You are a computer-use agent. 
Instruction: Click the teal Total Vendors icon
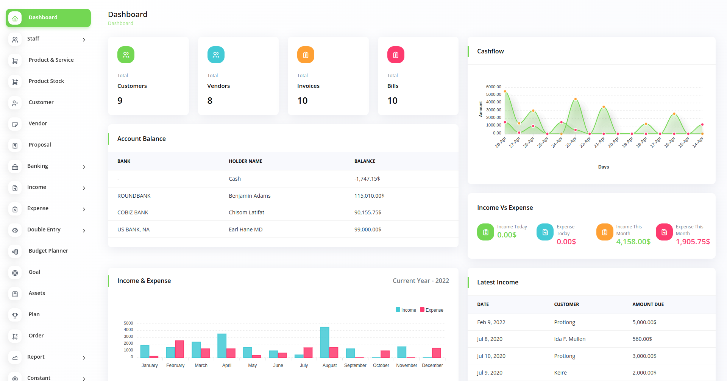[x=216, y=55]
